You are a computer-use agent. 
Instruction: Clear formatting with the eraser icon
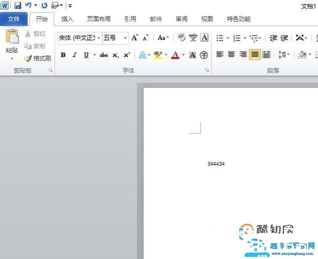coord(181,37)
